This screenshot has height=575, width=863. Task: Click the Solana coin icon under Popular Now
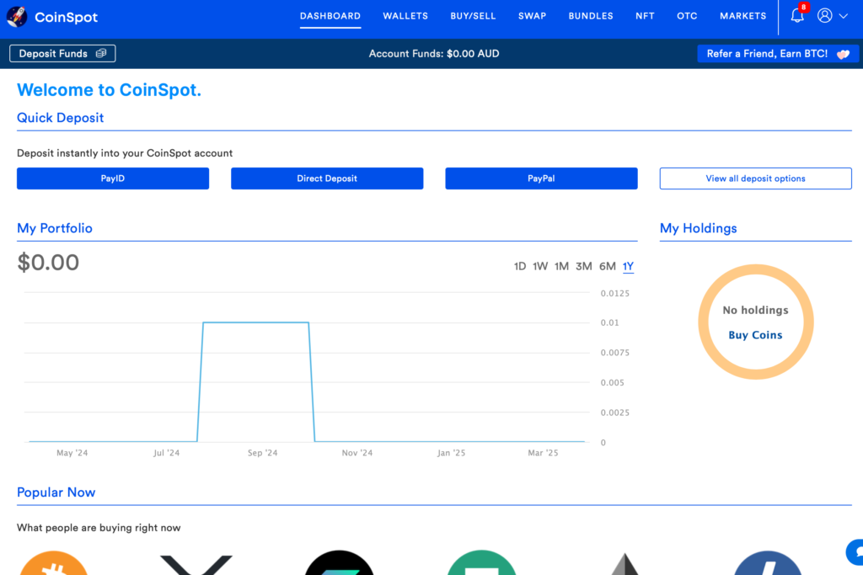[339, 563]
